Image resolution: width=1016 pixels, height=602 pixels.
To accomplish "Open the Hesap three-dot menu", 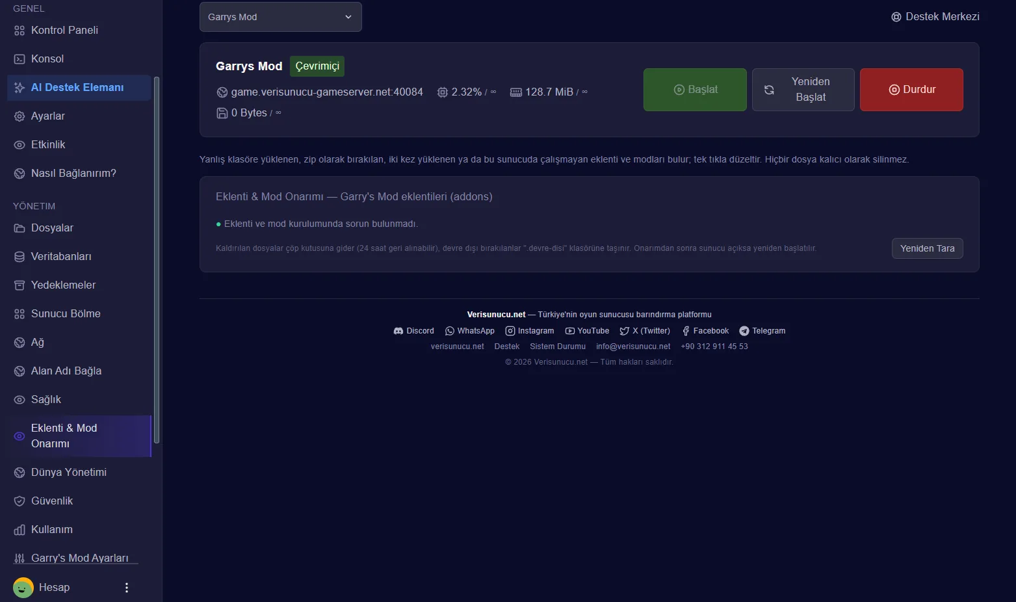I will 127,588.
